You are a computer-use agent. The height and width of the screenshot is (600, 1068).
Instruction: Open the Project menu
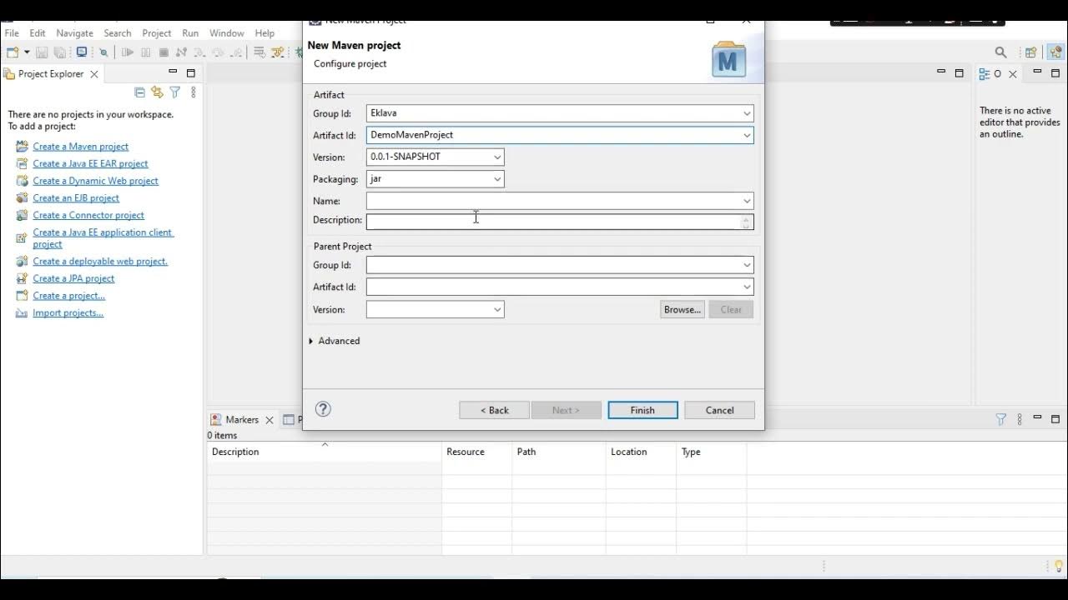[157, 33]
